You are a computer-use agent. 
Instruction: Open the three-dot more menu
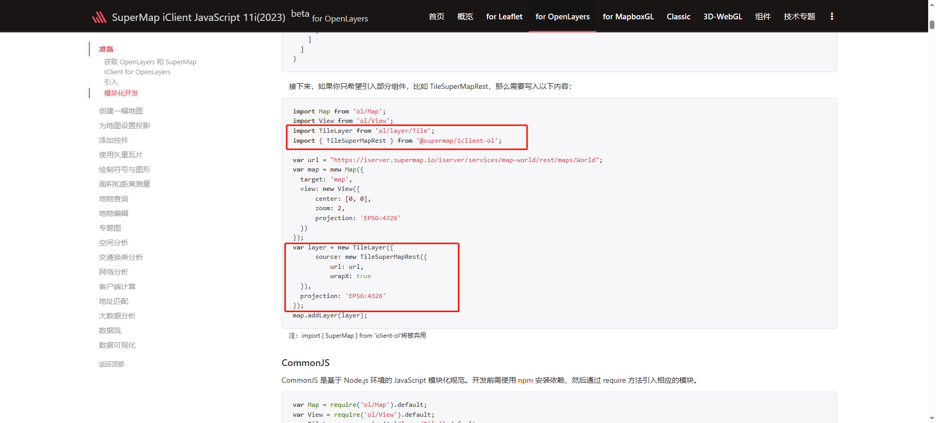pyautogui.click(x=831, y=17)
